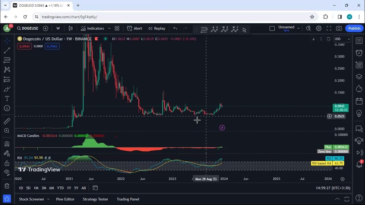
Task: Toggle hide all drawings eye icon
Action: click(x=7, y=172)
